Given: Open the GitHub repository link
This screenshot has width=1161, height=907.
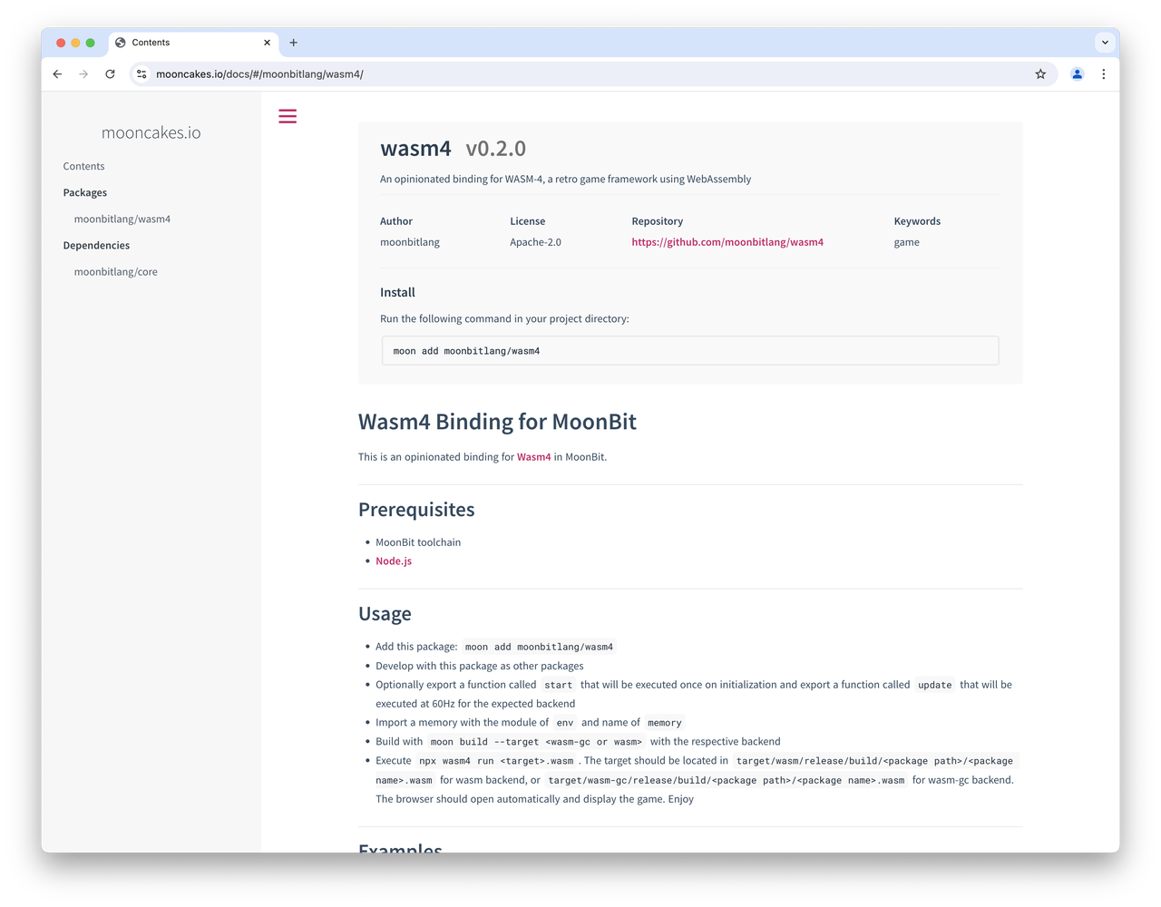Looking at the screenshot, I should coord(727,242).
